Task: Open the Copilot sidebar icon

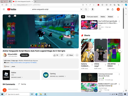Action: (126, 5)
